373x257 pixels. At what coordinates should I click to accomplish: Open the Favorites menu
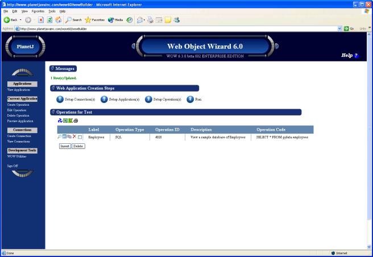click(x=38, y=11)
